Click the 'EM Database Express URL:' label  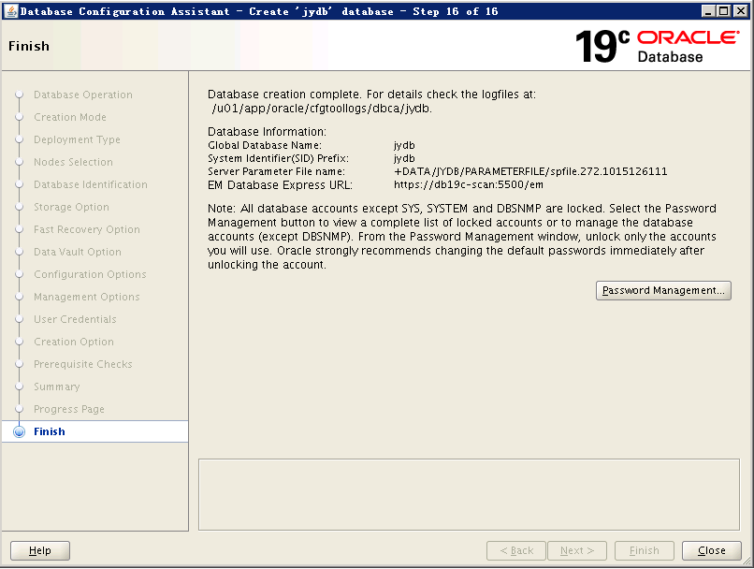tap(280, 185)
